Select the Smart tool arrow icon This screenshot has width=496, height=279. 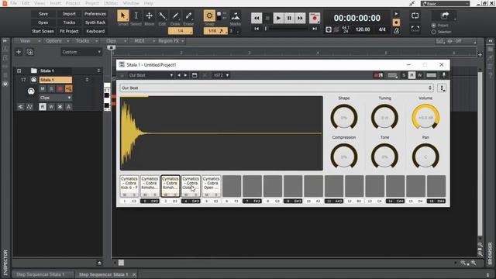point(123,15)
